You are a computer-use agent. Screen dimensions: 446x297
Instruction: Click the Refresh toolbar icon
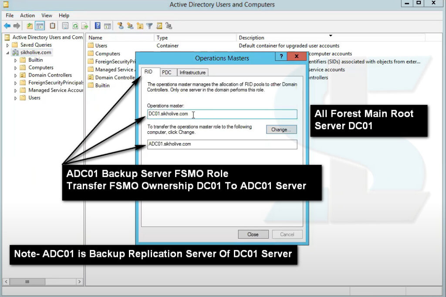(75, 26)
